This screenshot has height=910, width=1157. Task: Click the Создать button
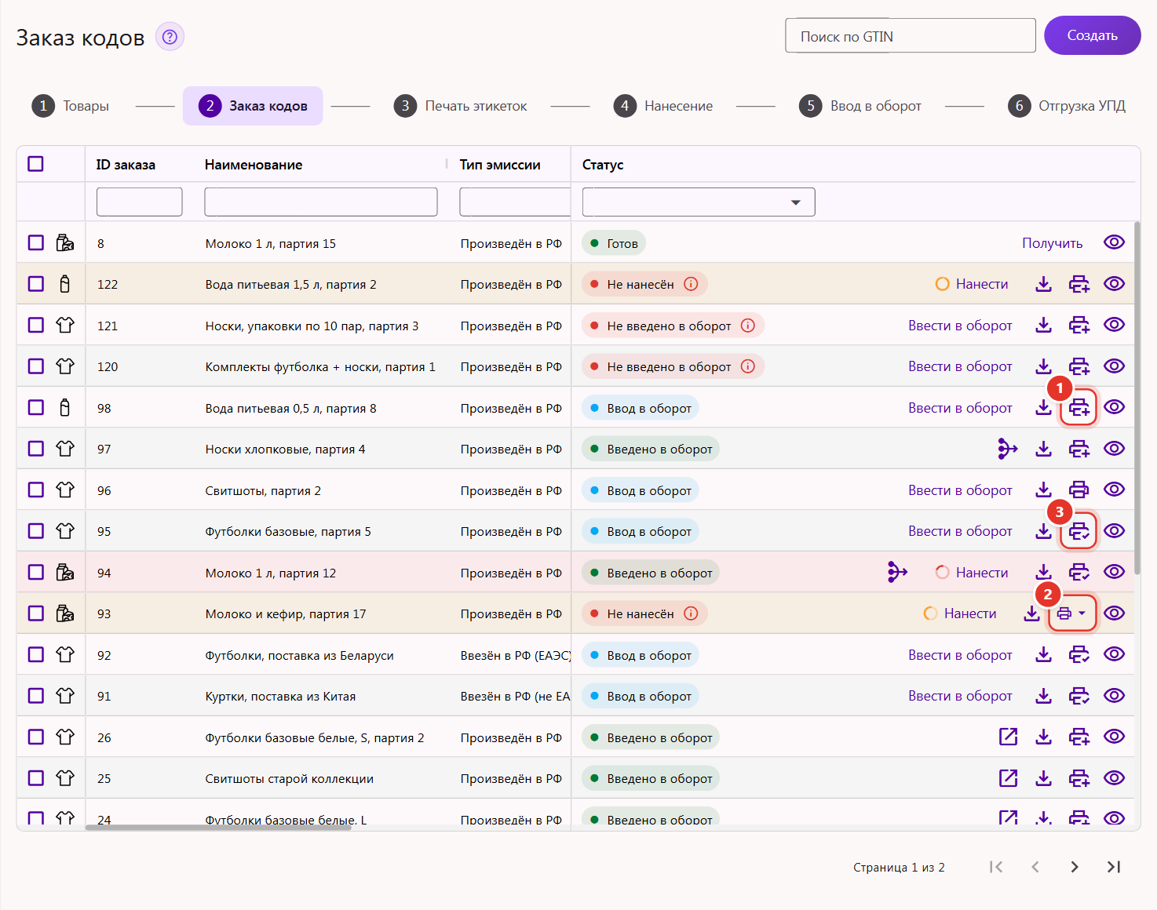pos(1092,35)
